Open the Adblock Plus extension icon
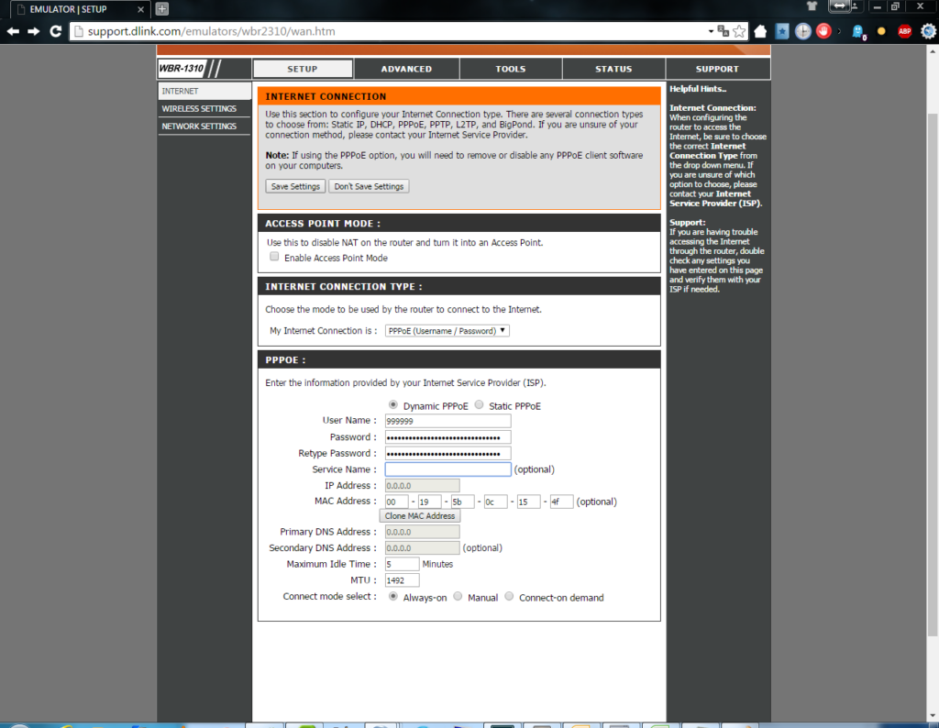This screenshot has width=939, height=728. (x=904, y=31)
